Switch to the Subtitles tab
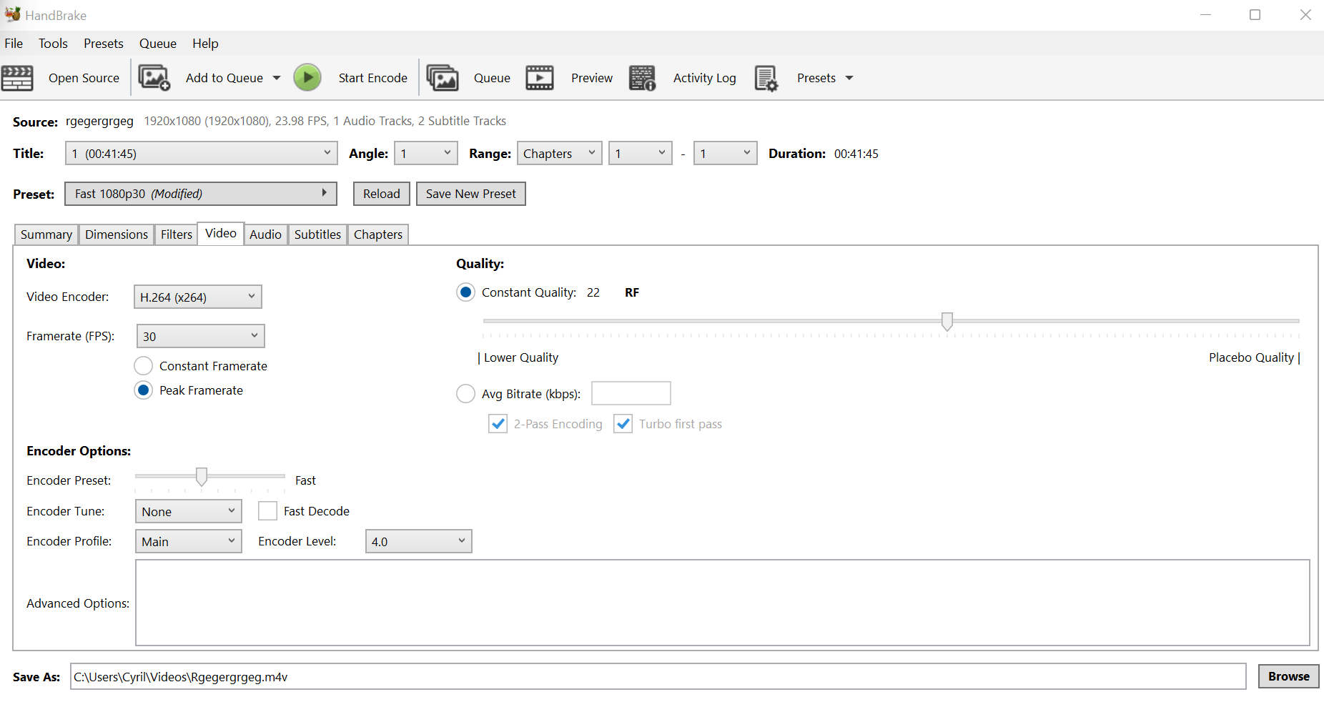 [317, 234]
